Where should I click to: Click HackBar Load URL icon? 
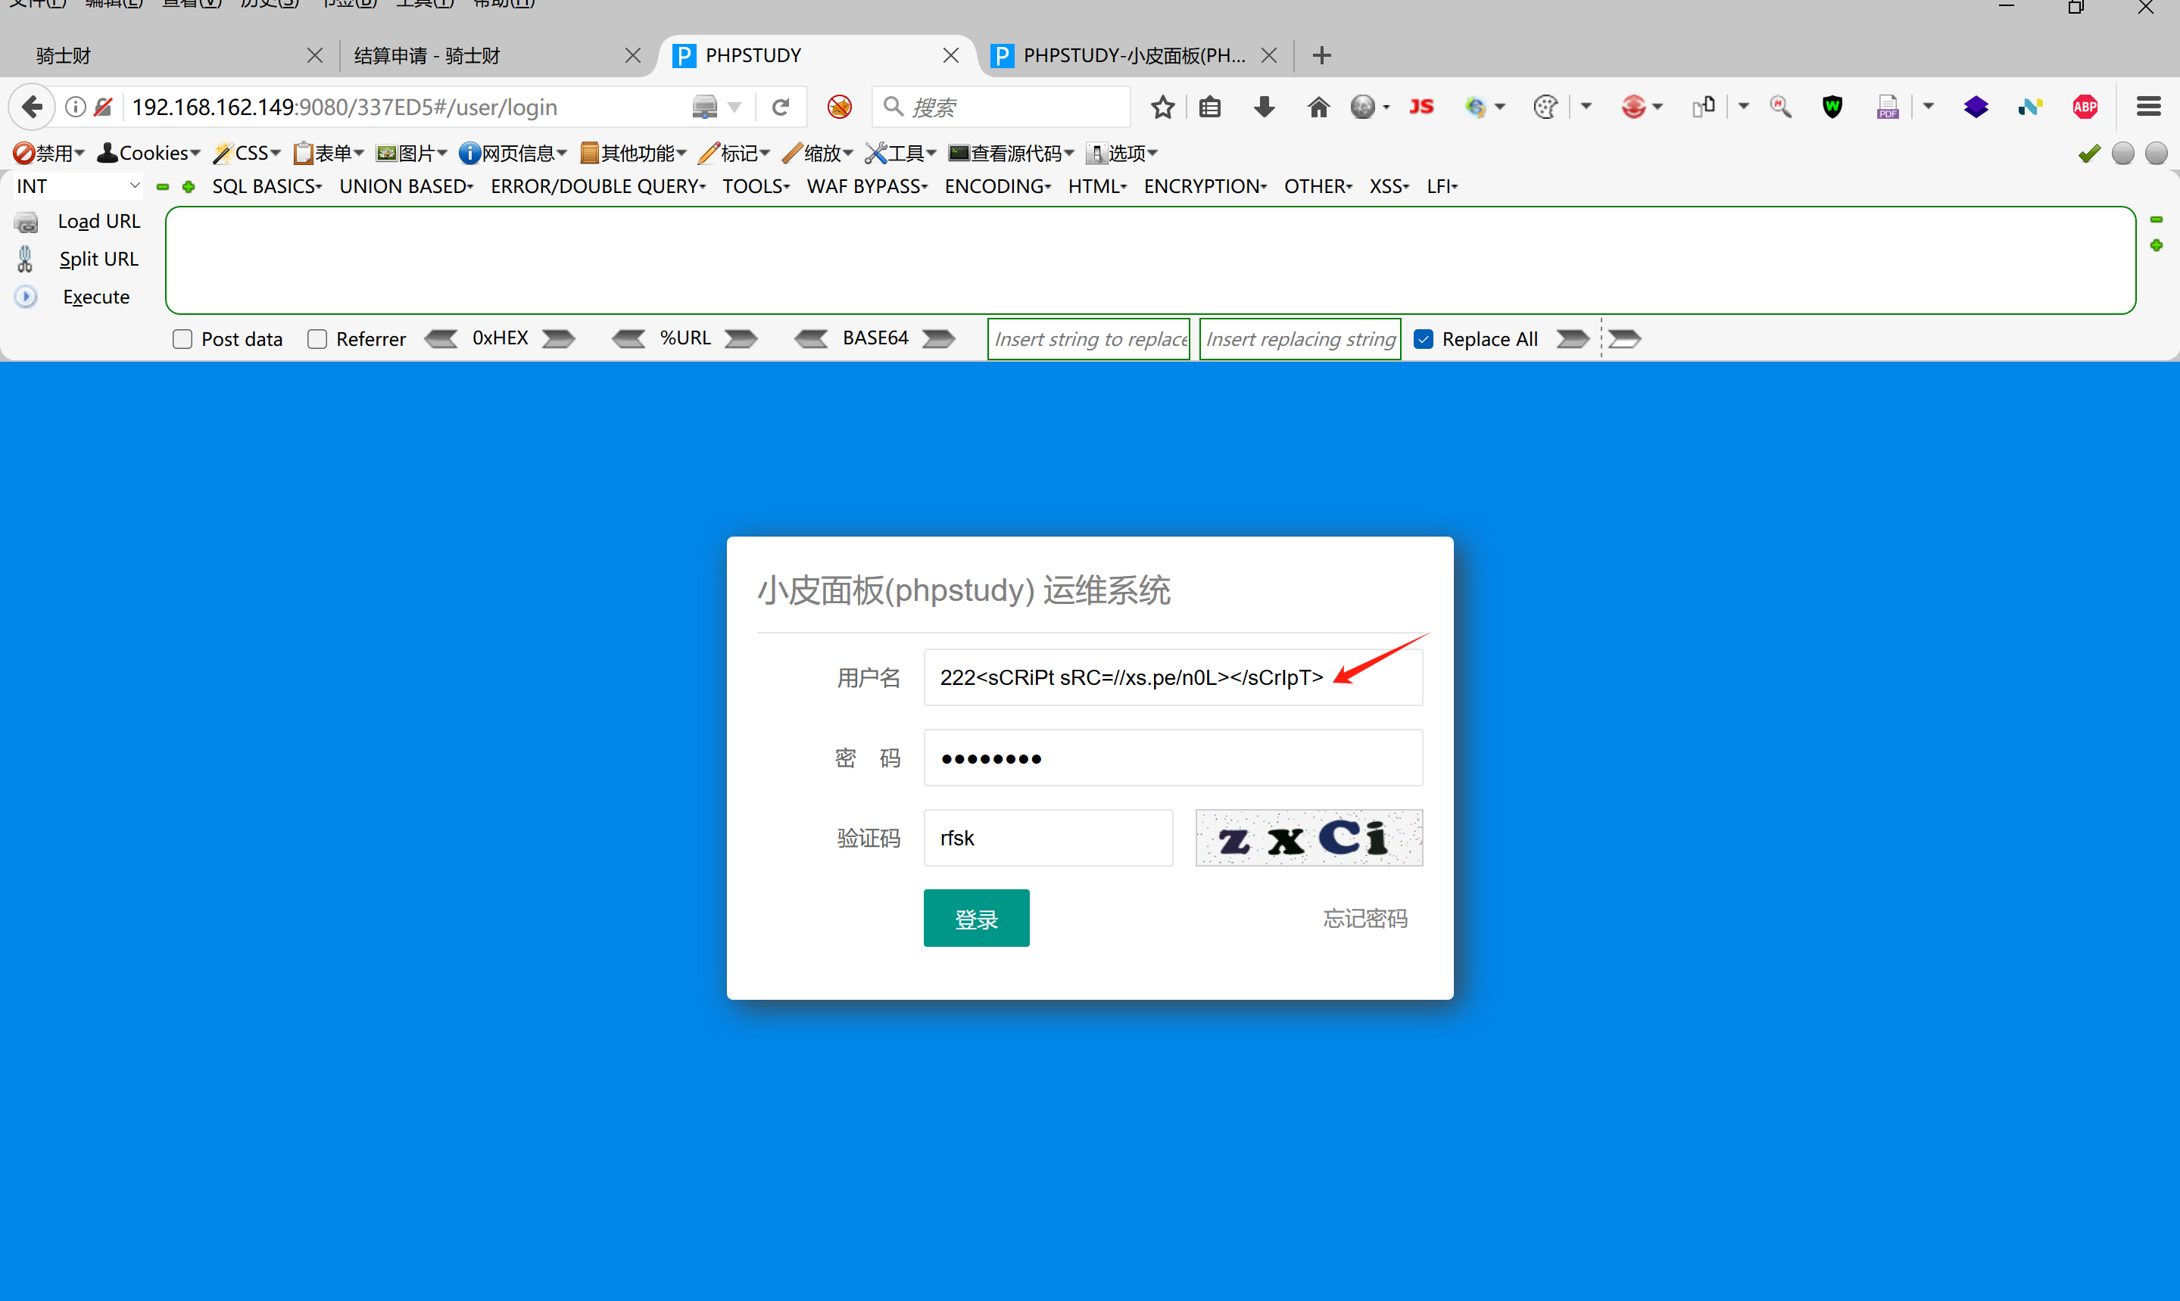[27, 222]
